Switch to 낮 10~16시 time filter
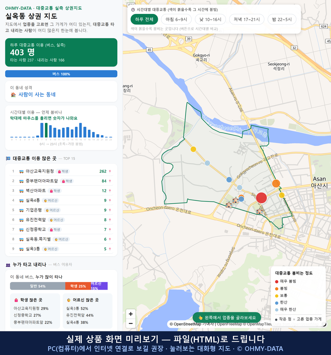Viewport: 331px width, 355px height. pos(210,19)
